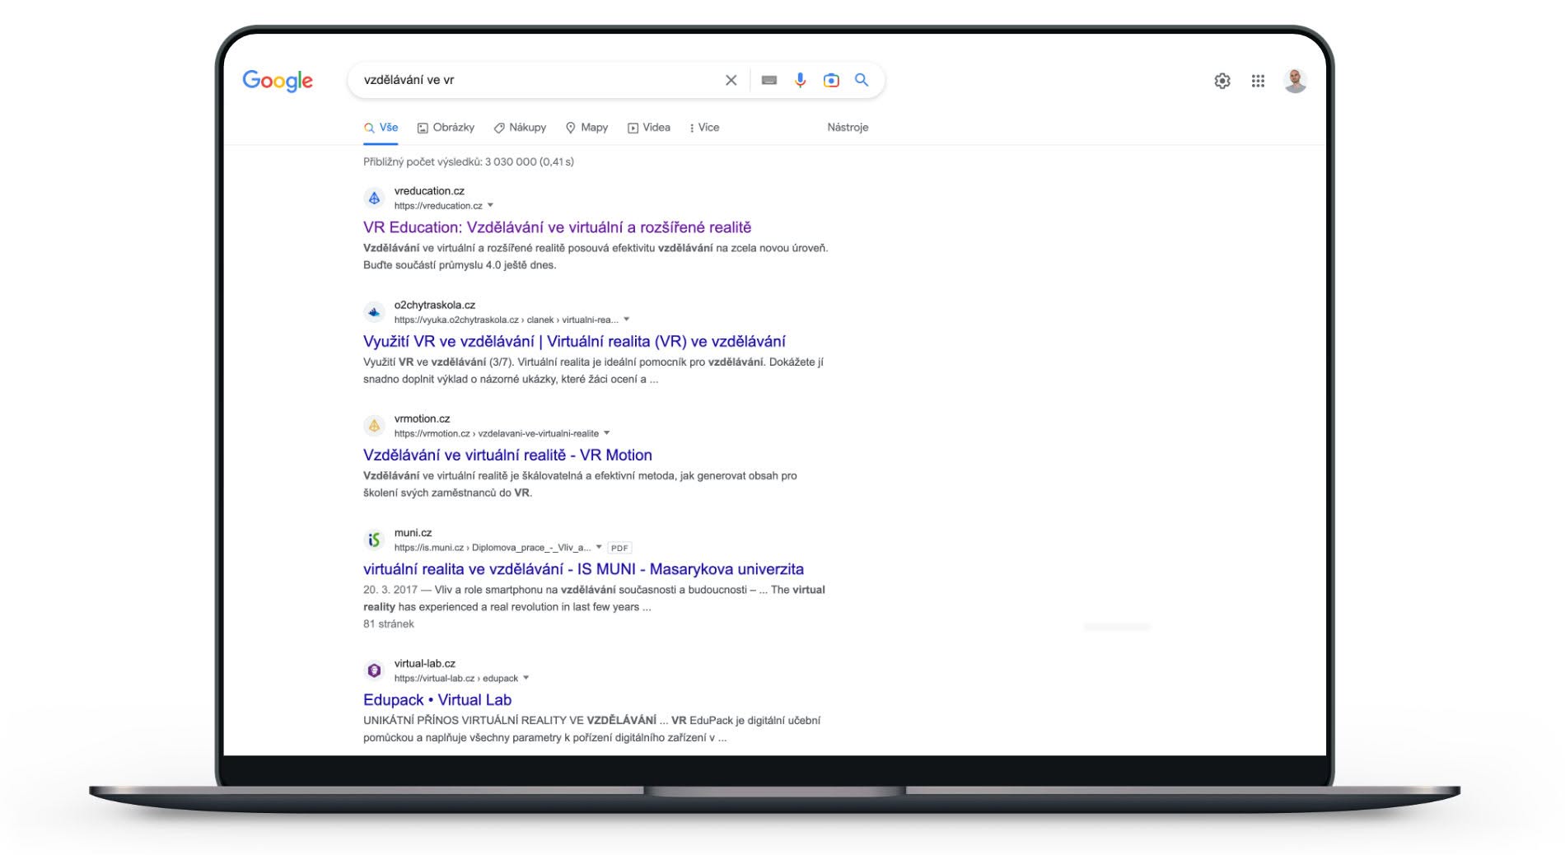
Task: Expand dropdown arrow beside is.muni.cz URL
Action: [x=599, y=546]
